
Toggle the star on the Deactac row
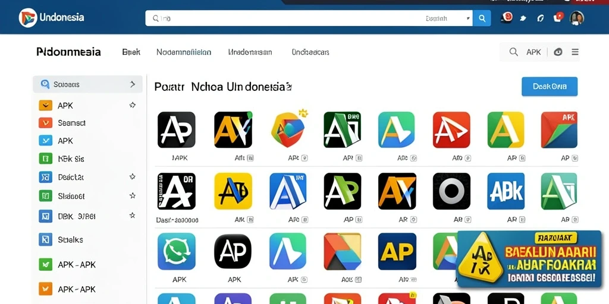[x=133, y=177]
